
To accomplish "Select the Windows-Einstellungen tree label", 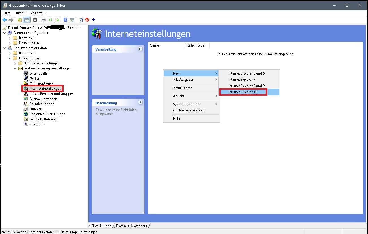I will (x=42, y=63).
